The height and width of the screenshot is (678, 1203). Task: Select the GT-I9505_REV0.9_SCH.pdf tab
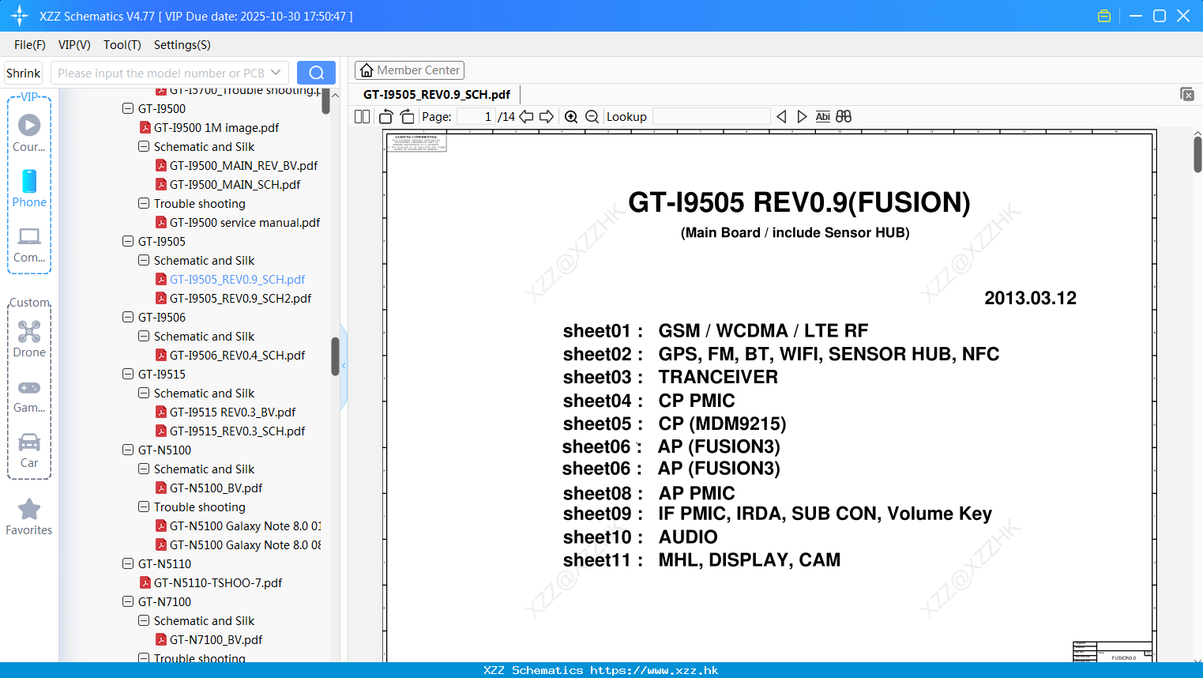(x=437, y=94)
